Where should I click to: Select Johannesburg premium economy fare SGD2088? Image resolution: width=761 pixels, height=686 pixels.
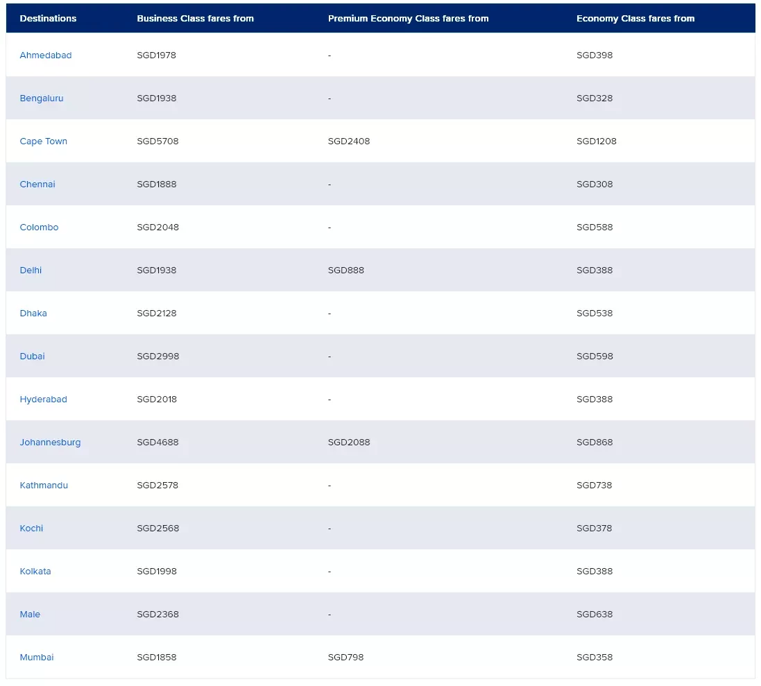point(349,443)
